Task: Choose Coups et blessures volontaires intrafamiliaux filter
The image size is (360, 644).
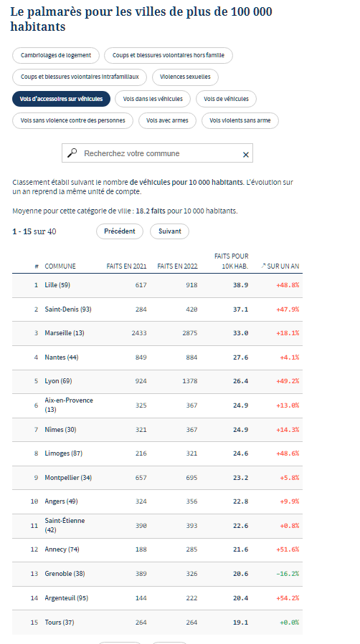Action: (x=80, y=77)
